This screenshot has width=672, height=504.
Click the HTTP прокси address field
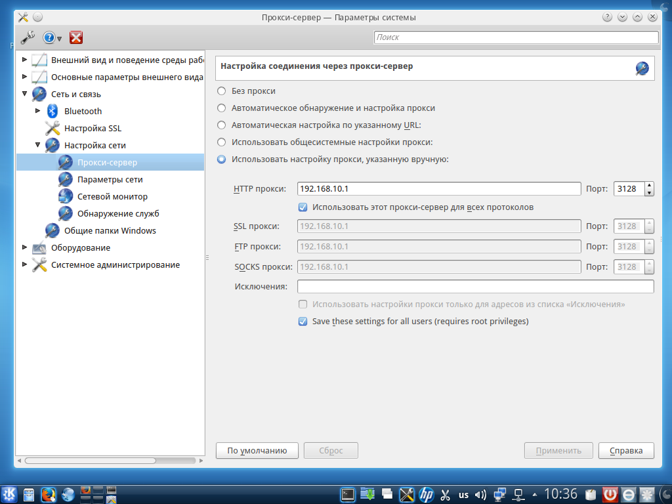[x=439, y=188]
